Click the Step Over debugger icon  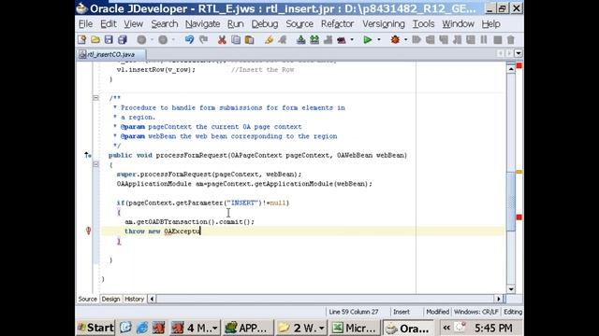pyautogui.click(x=431, y=39)
